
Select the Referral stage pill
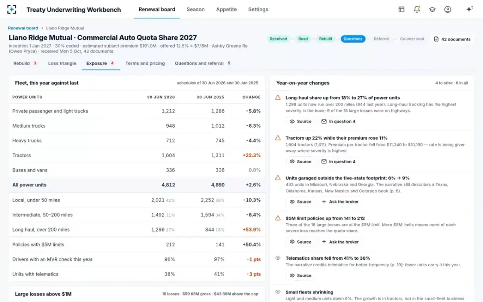click(x=381, y=39)
